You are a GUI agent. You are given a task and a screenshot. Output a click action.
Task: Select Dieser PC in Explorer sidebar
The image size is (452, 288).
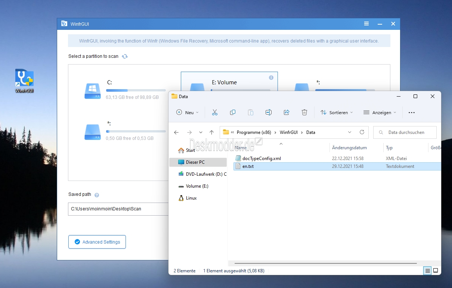point(198,162)
